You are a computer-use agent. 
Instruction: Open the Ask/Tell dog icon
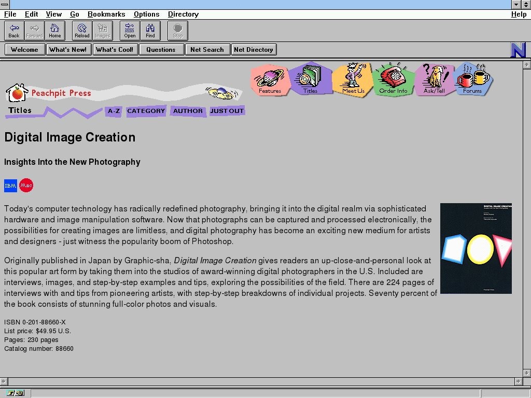pyautogui.click(x=434, y=79)
